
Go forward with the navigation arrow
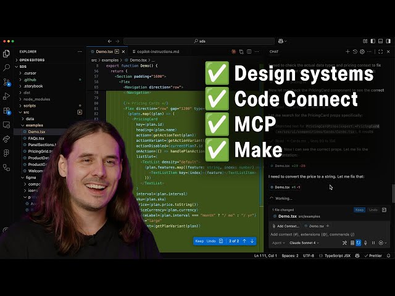(x=117, y=41)
